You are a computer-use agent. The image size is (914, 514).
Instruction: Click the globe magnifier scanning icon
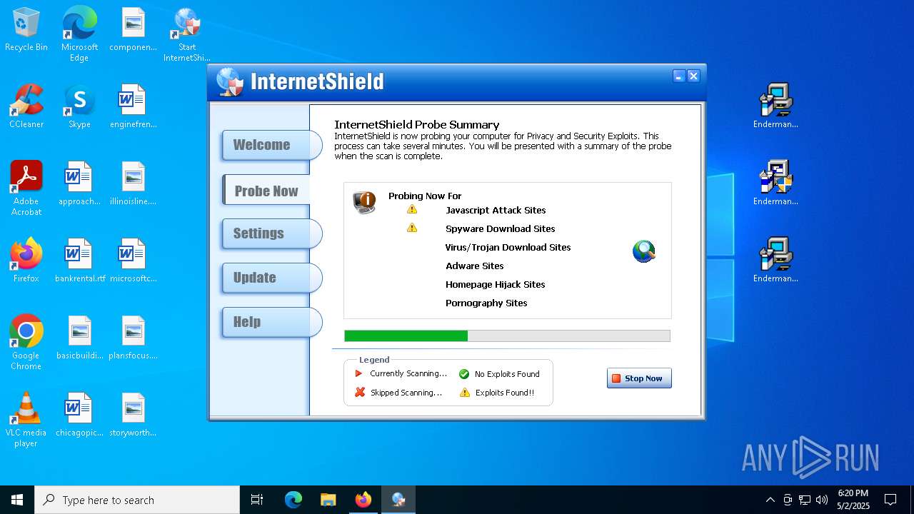(644, 251)
